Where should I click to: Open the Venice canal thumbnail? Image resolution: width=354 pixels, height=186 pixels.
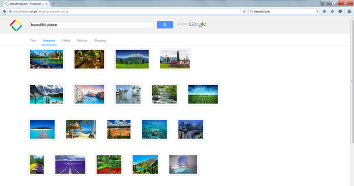[x=90, y=94]
